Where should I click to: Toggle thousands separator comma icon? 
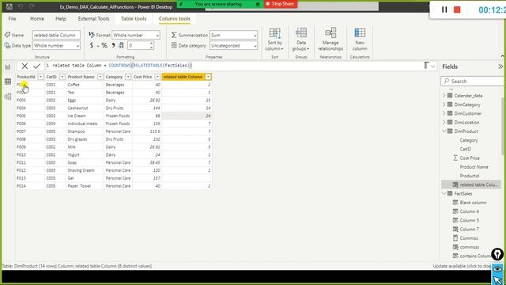click(x=113, y=46)
